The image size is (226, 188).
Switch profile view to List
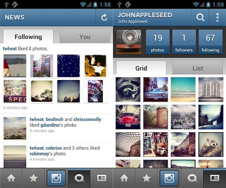pos(198,68)
